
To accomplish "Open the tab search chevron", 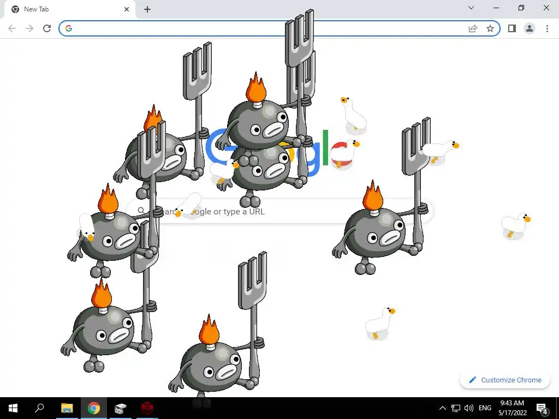I will (471, 8).
